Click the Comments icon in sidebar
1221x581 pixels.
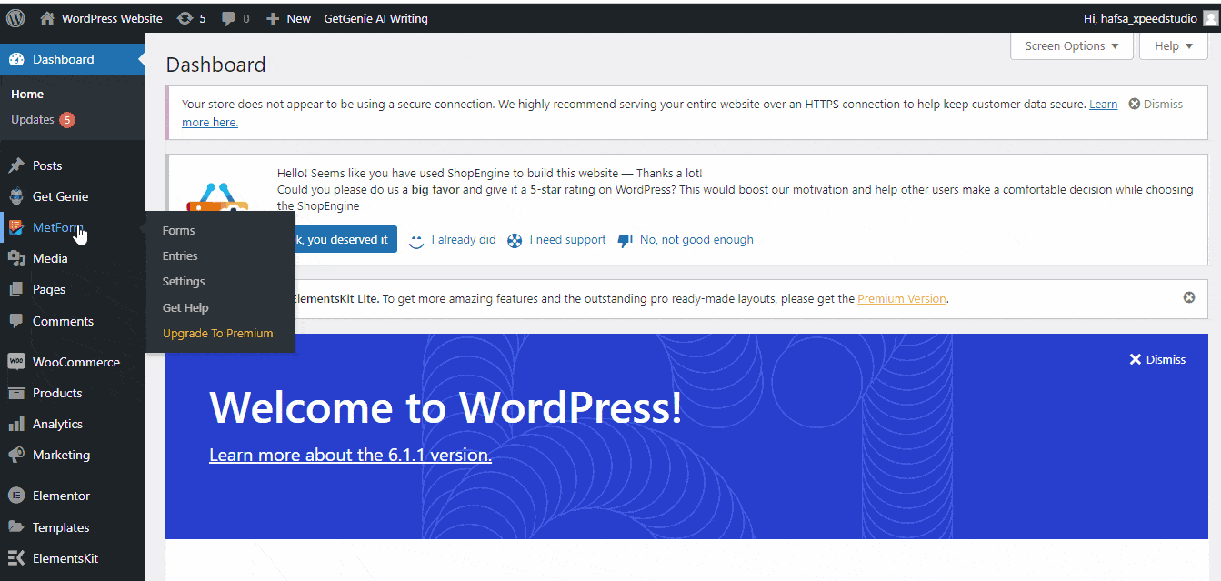(x=16, y=321)
